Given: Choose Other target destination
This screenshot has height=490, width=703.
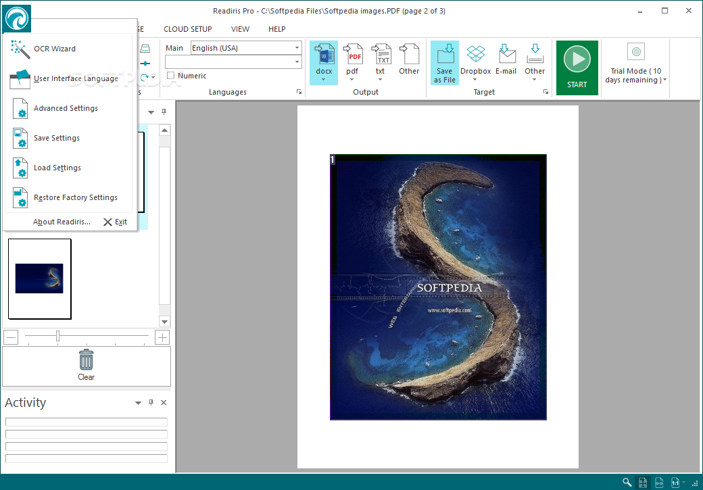Looking at the screenshot, I should point(535,59).
